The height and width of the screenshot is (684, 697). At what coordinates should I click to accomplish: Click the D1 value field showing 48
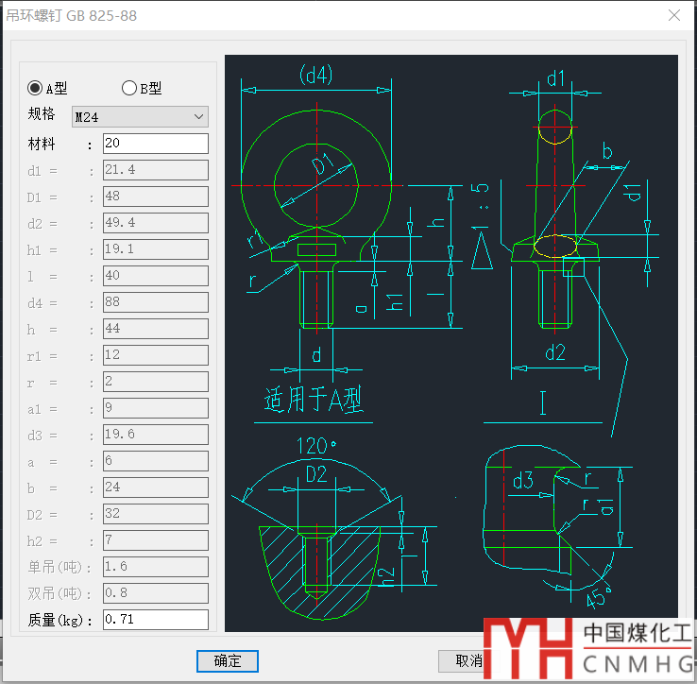click(156, 197)
